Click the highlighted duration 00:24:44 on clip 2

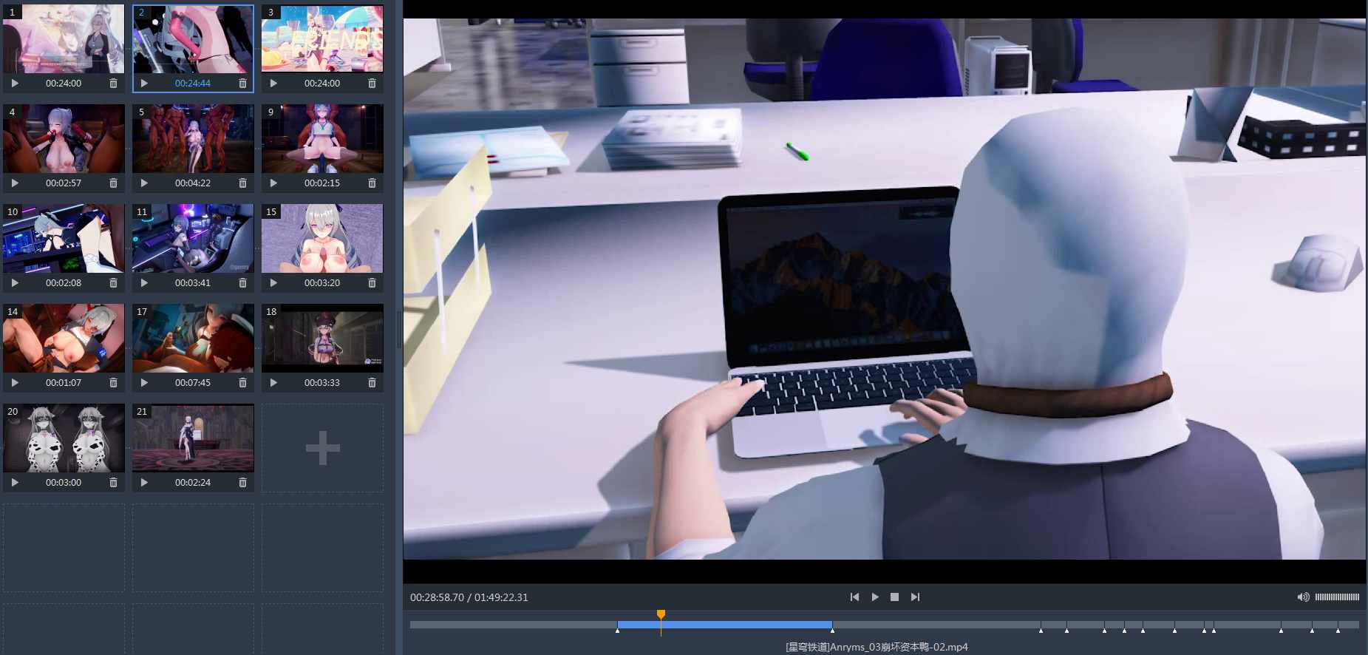click(x=193, y=84)
